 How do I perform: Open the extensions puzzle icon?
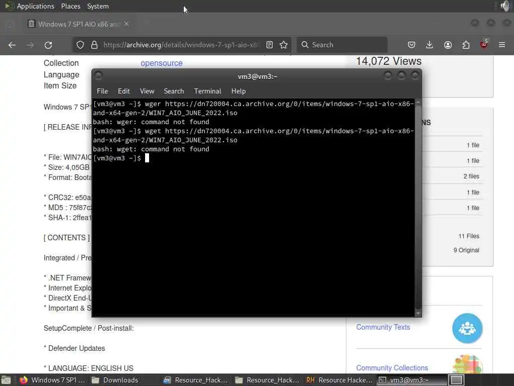466,45
